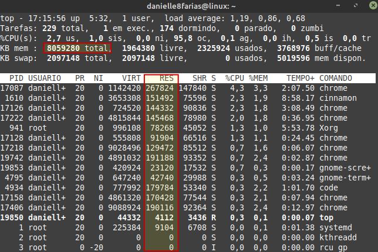Click the USUARIO column header
The image size is (378, 252).
point(45,78)
